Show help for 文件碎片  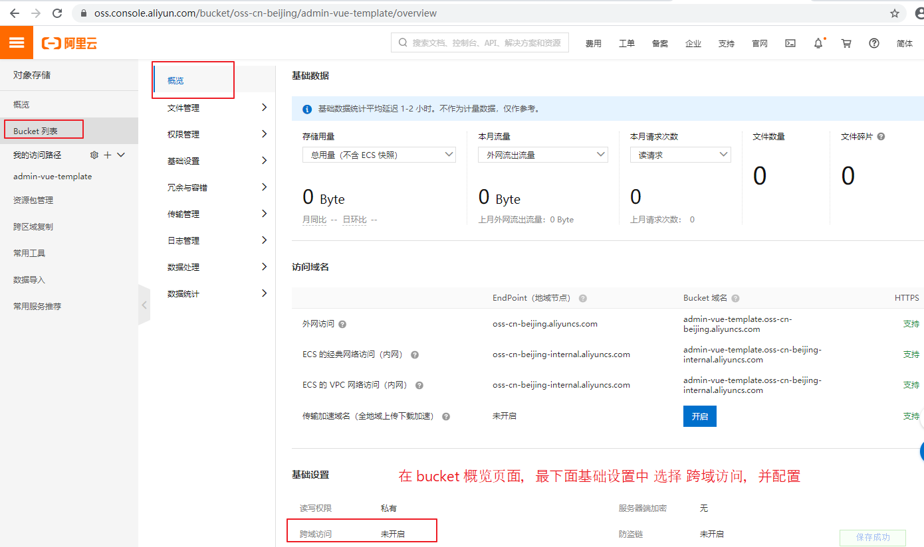coord(881,136)
